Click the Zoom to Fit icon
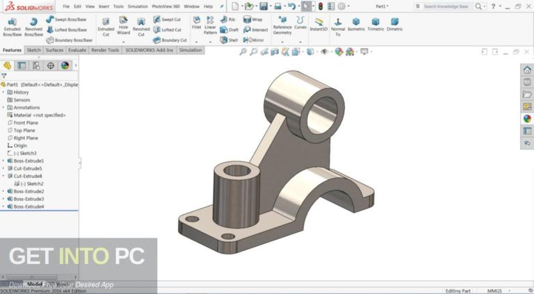 (243, 51)
